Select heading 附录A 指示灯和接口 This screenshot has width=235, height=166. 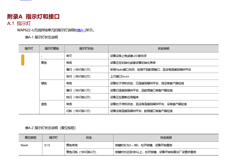[x=33, y=17]
